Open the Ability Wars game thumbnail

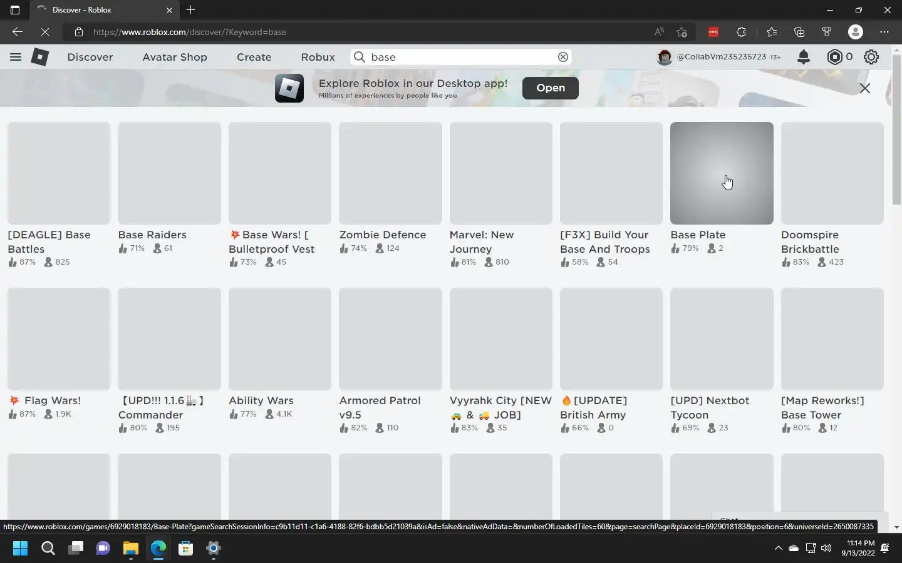[280, 339]
